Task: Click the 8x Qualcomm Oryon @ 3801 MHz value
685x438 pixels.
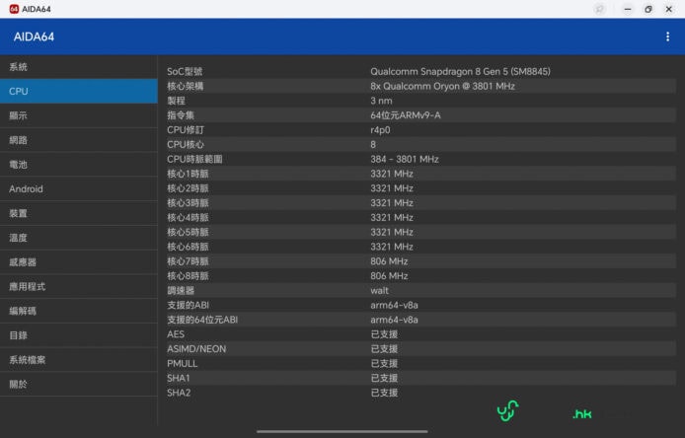Action: 442,86
